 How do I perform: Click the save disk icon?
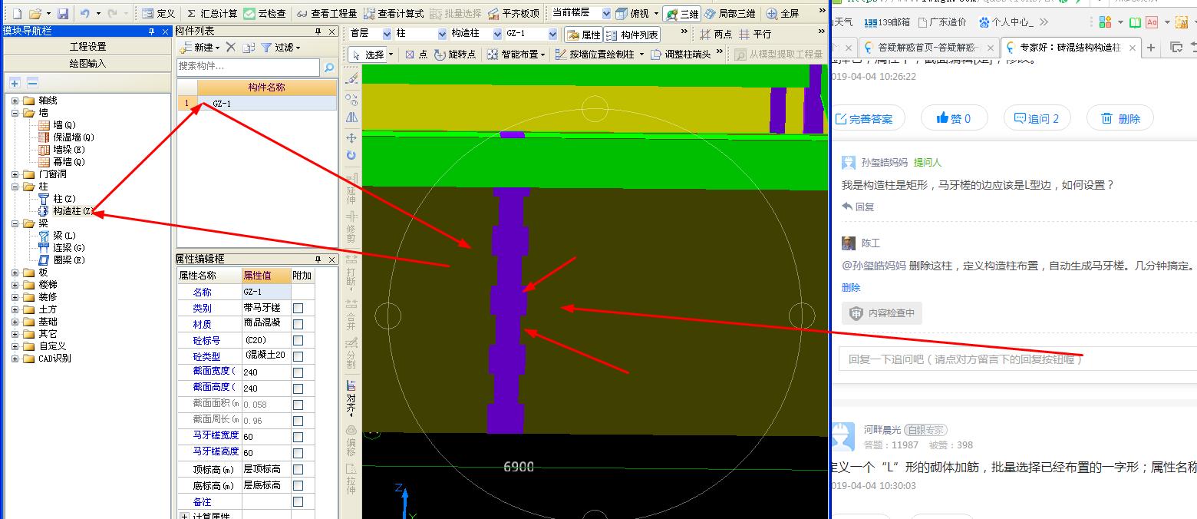63,13
